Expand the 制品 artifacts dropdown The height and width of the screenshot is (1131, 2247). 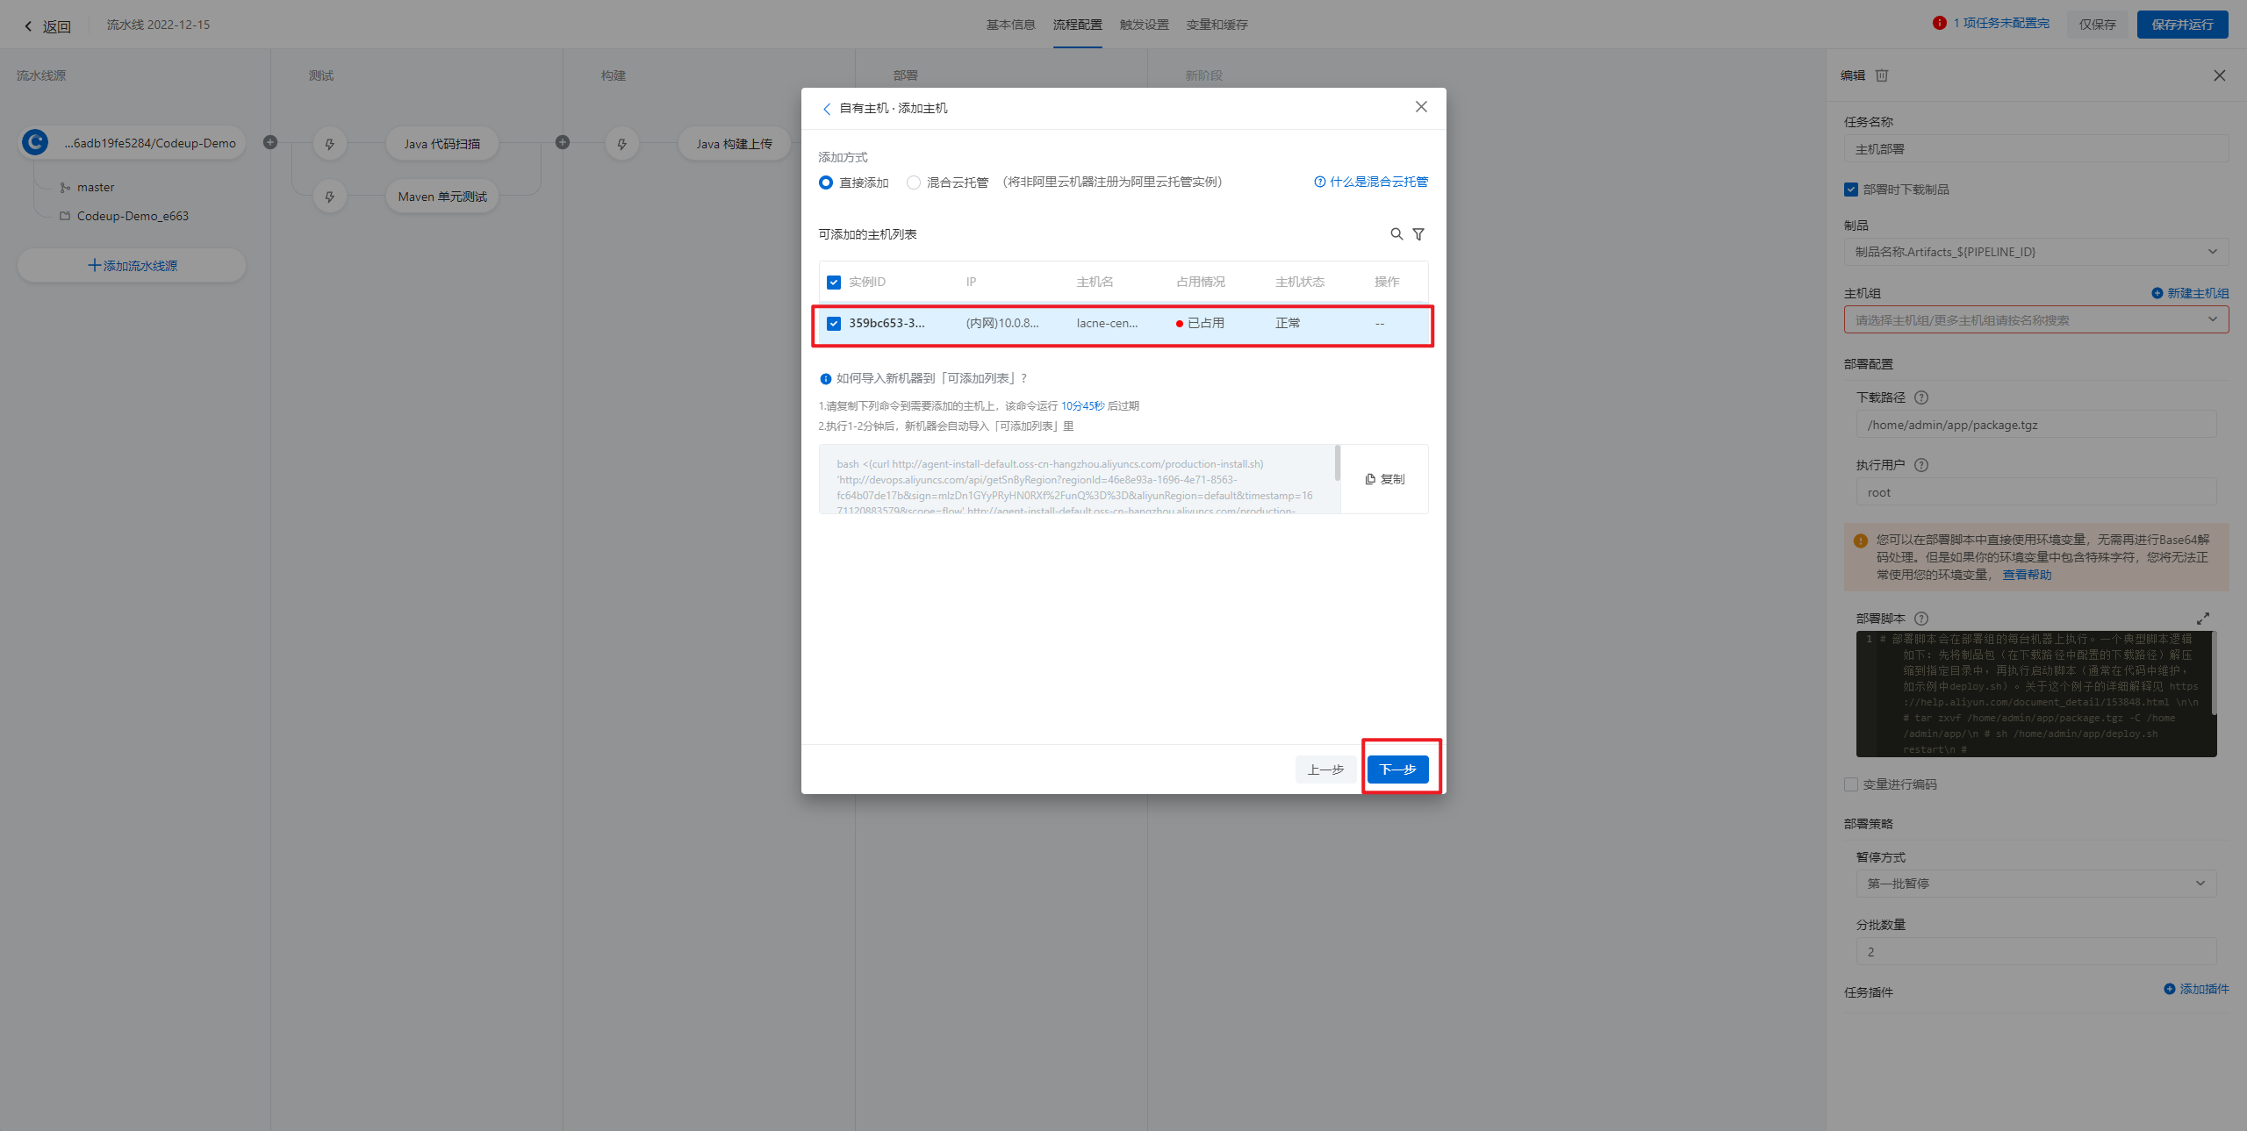pos(2035,252)
